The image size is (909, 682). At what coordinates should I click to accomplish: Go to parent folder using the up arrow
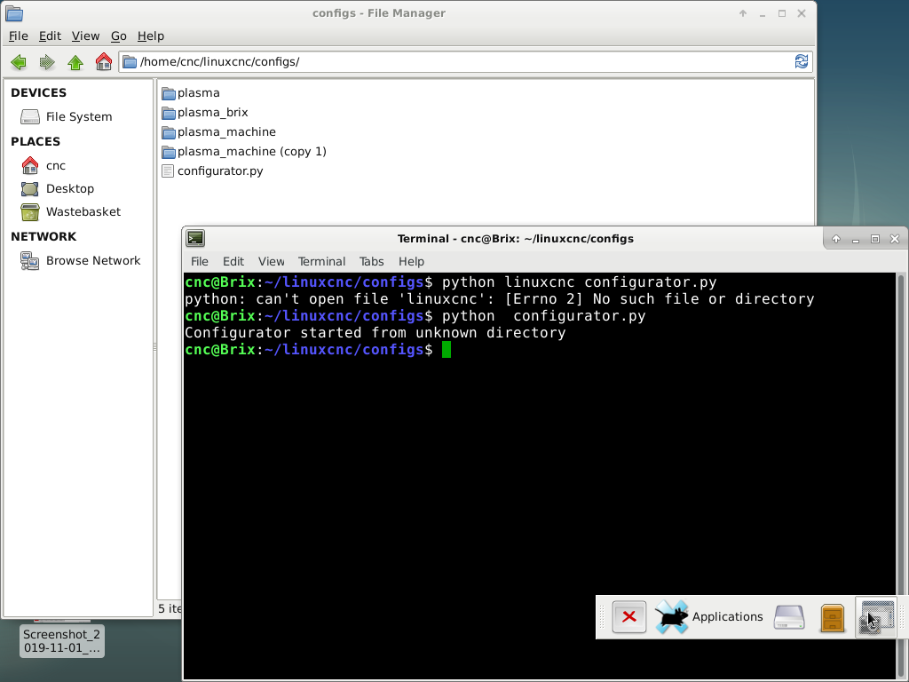pos(75,62)
